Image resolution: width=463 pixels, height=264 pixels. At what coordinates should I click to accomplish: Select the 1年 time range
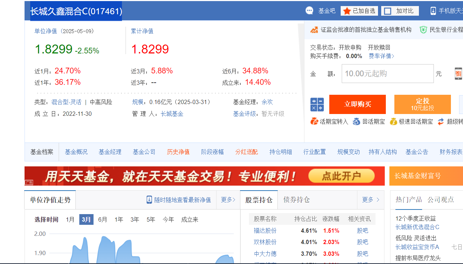[119, 219]
